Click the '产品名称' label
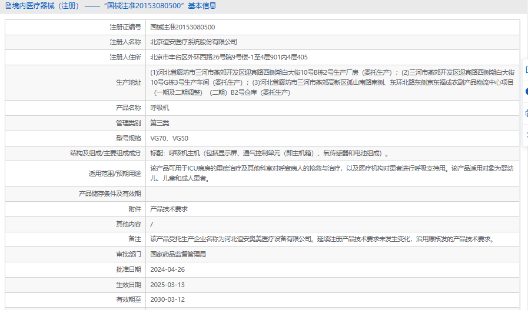528x310 pixels. click(x=129, y=108)
